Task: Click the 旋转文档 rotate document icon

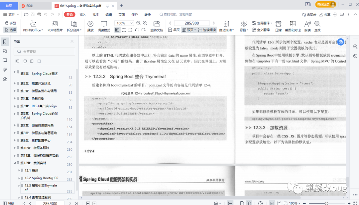Action: (x=157, y=26)
